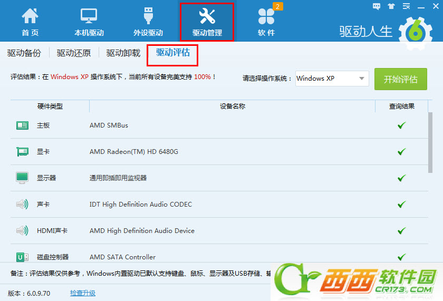Click the software notification badge 2

(277, 6)
